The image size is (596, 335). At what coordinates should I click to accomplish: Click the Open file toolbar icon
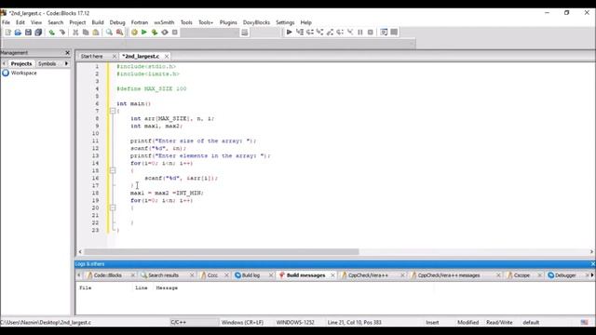point(18,33)
